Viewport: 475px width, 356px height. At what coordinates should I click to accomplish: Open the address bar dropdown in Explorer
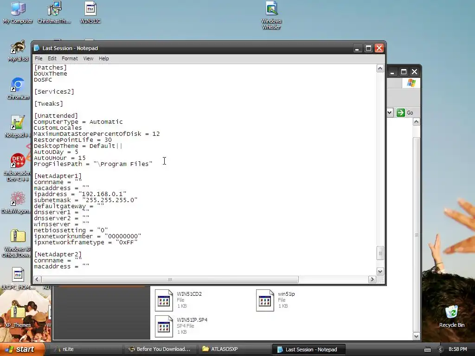390,113
